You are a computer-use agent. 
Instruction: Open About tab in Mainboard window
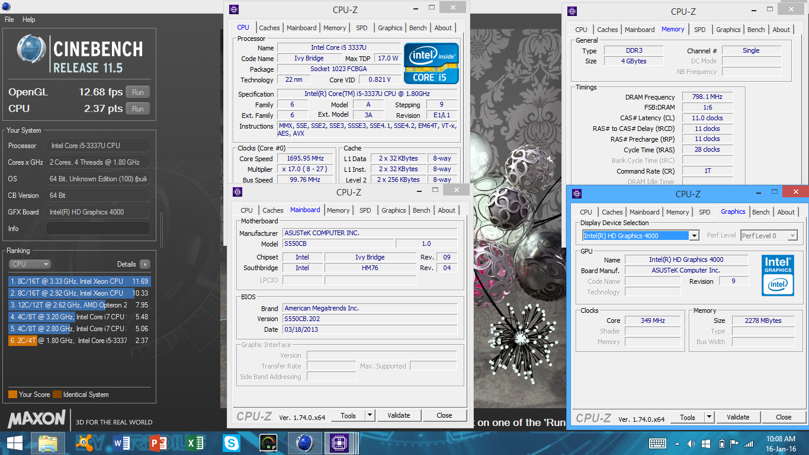tap(447, 210)
